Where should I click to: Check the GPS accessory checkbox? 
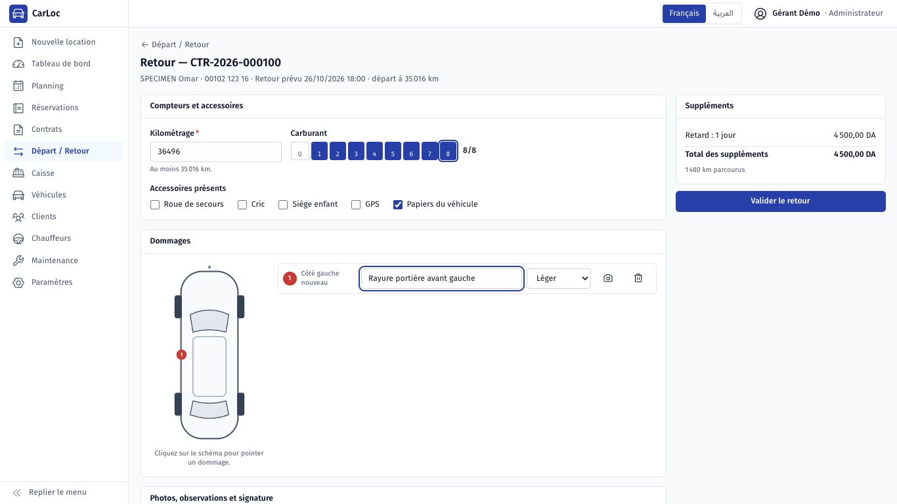356,205
